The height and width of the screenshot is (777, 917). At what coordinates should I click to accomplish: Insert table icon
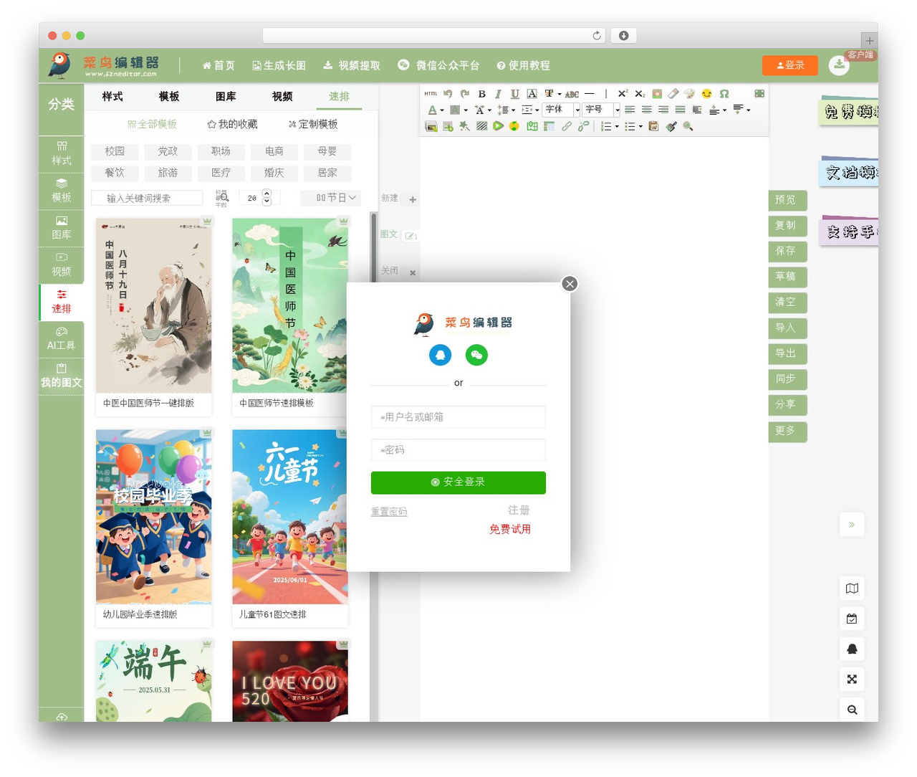click(549, 126)
